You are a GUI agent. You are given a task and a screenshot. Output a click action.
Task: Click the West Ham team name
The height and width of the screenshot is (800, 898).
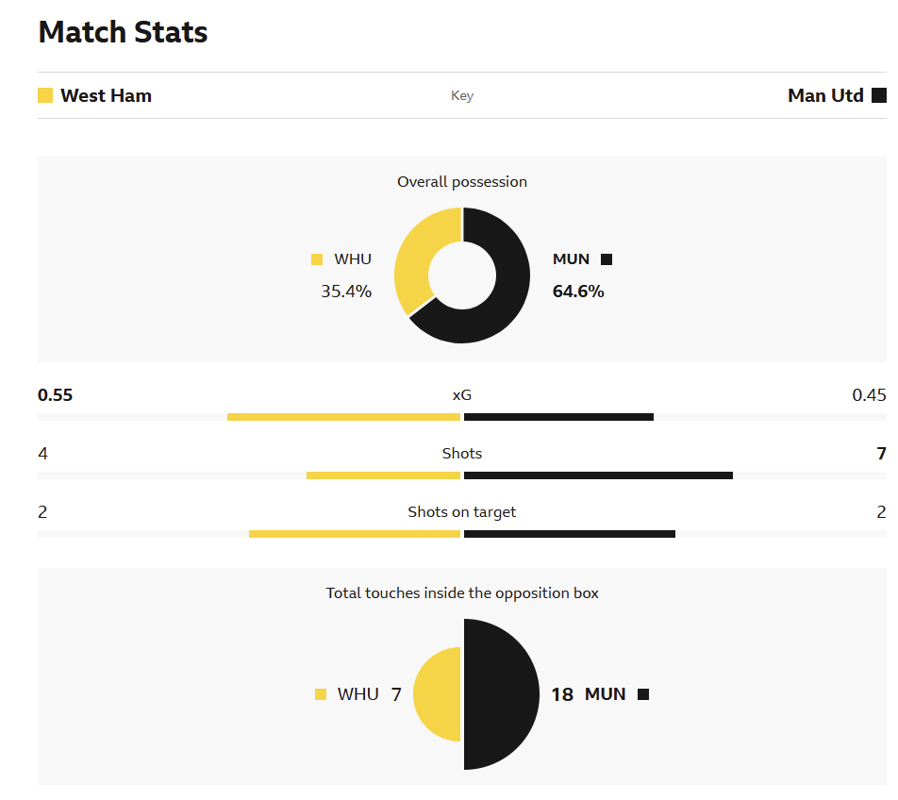[x=106, y=95]
